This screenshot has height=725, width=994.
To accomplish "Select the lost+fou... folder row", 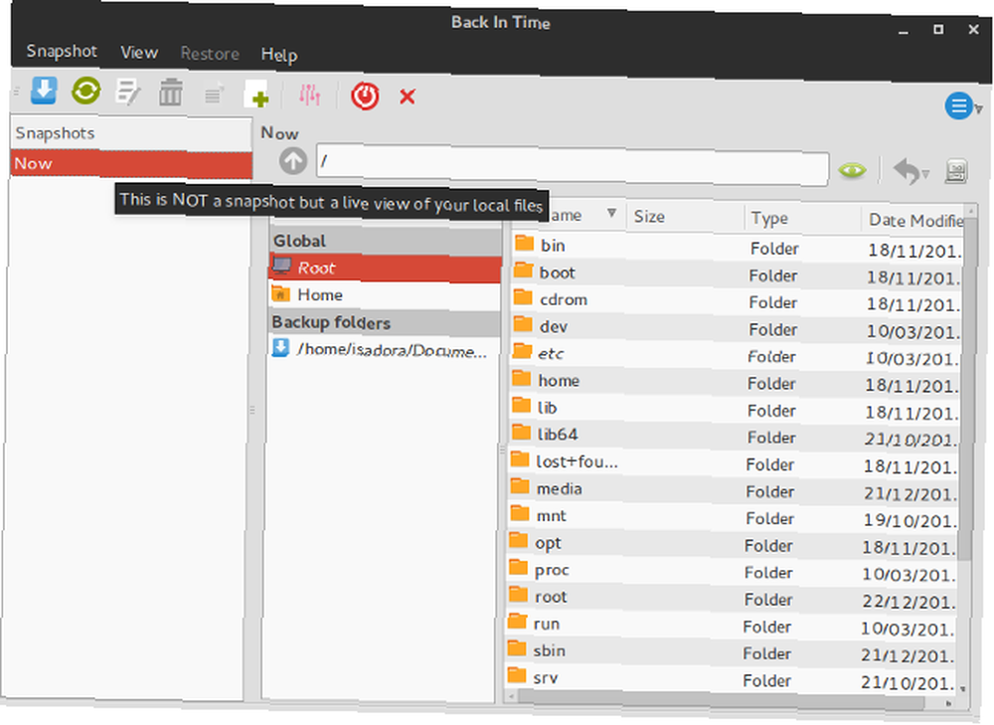I will click(734, 464).
